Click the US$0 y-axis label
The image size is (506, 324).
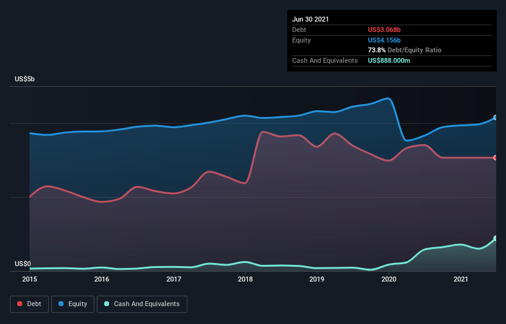tap(23, 264)
